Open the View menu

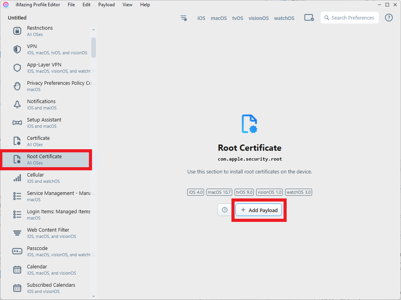tap(127, 5)
